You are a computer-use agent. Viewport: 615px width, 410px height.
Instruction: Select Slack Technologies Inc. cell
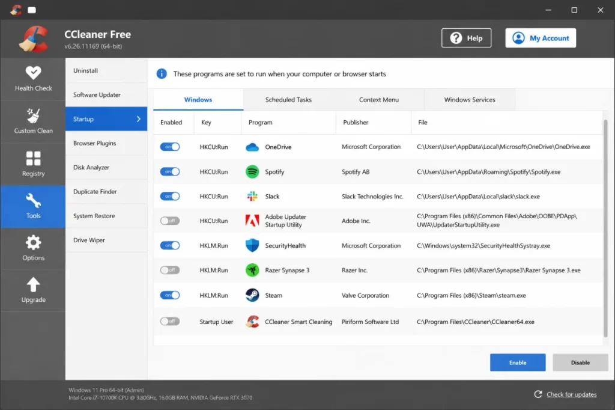[372, 197]
